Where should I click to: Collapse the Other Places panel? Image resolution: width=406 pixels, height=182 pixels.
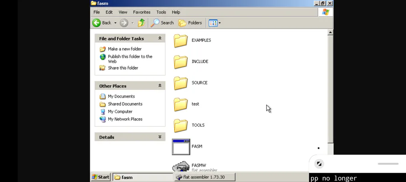(x=160, y=85)
